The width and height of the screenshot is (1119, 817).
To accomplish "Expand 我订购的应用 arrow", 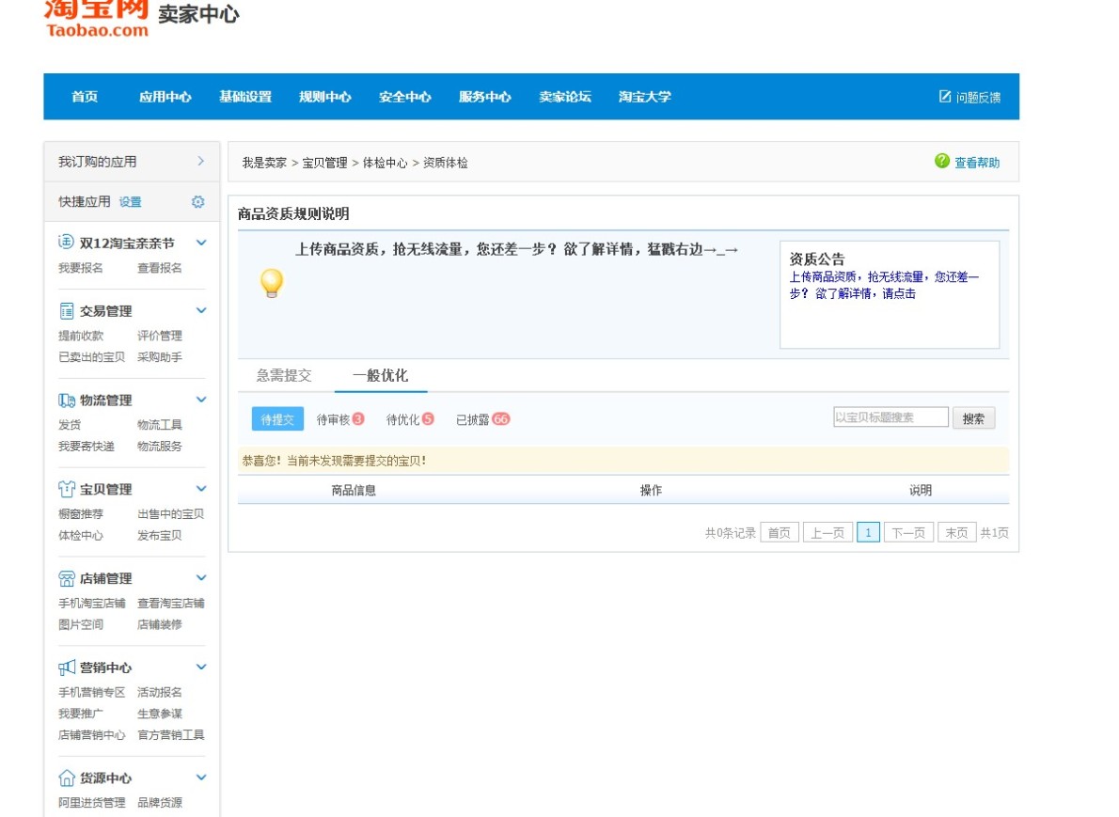I will pyautogui.click(x=200, y=162).
